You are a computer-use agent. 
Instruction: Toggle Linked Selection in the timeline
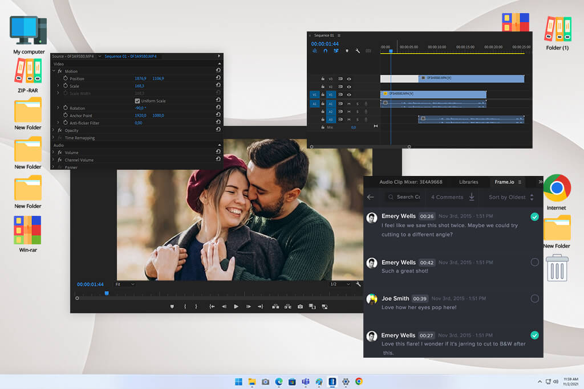(x=336, y=51)
